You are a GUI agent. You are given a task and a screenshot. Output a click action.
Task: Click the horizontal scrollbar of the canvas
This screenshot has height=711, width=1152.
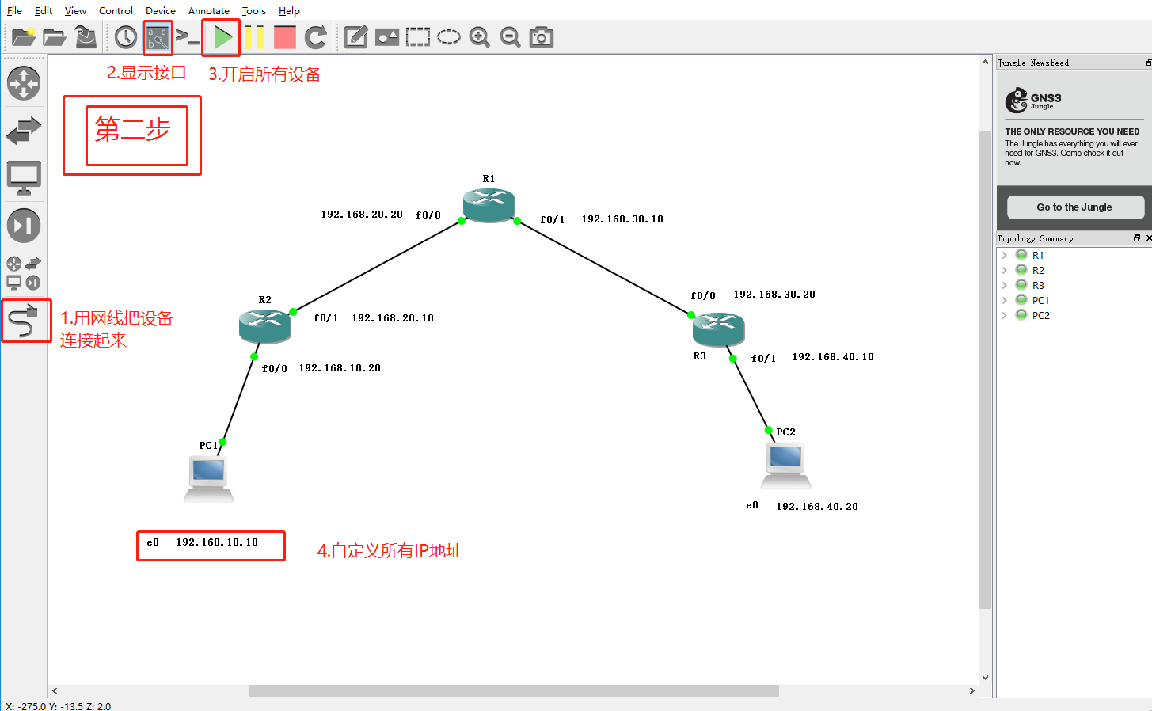pyautogui.click(x=513, y=690)
